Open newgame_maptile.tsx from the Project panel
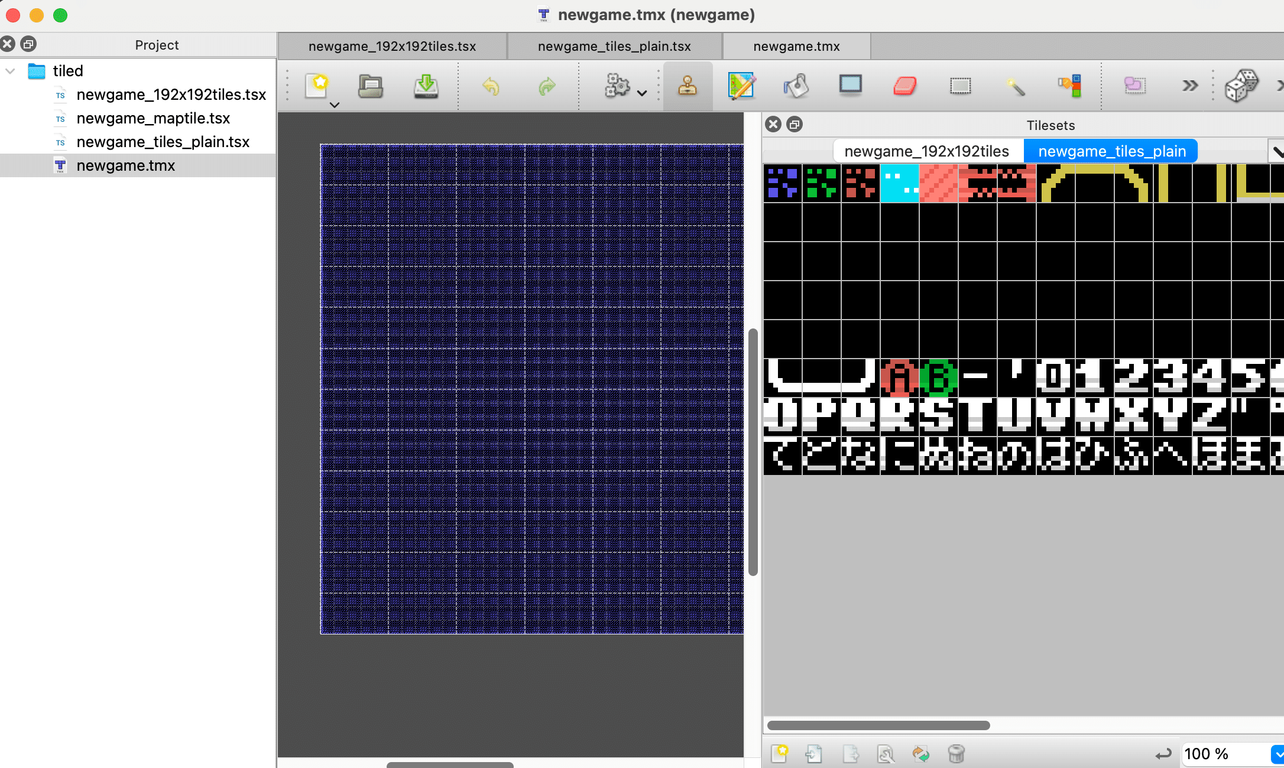 [x=153, y=118]
